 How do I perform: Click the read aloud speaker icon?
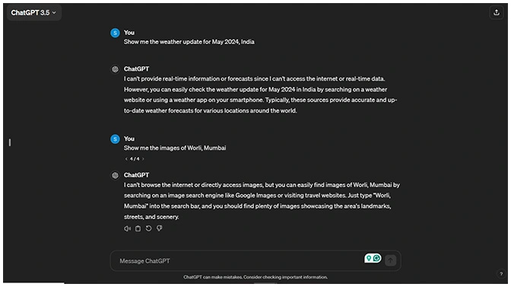[x=127, y=228]
